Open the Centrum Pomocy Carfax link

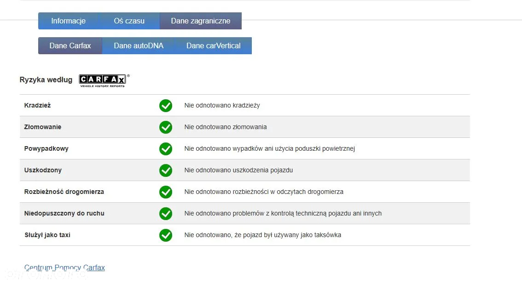tap(64, 268)
